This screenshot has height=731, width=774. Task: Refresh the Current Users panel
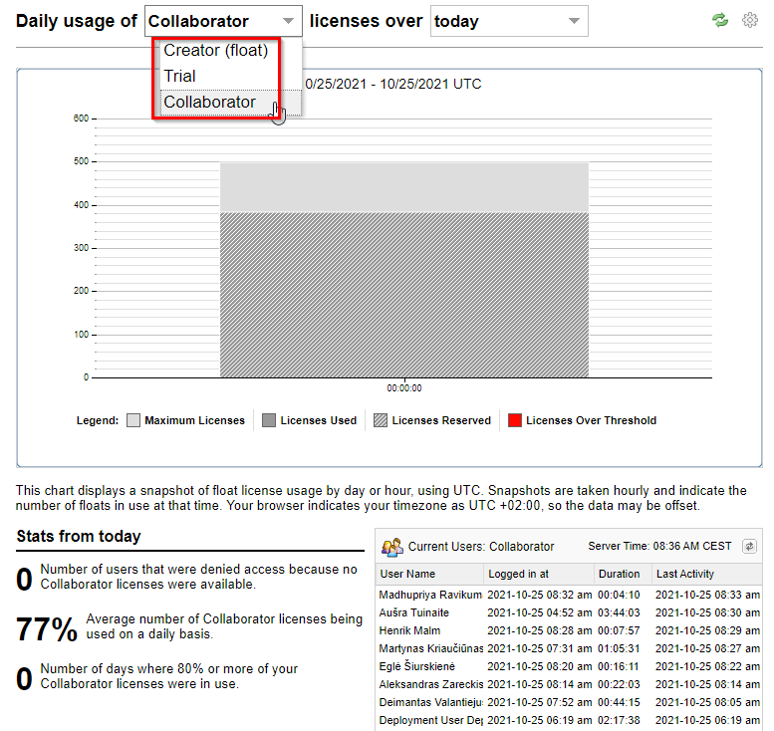tap(749, 547)
